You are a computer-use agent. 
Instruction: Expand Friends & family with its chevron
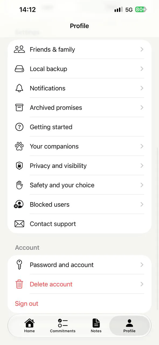point(142,49)
